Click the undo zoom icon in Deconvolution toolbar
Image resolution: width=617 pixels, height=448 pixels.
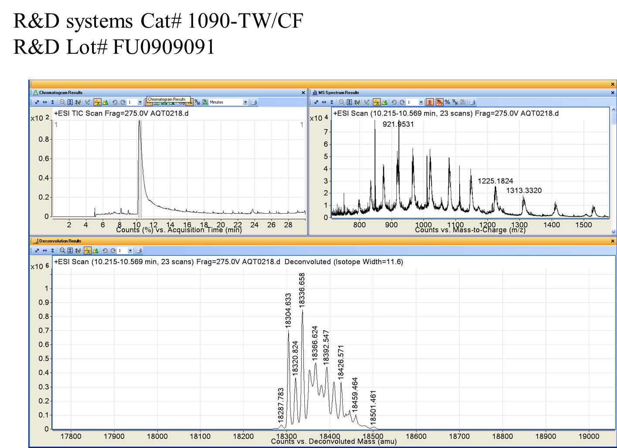pos(105,251)
